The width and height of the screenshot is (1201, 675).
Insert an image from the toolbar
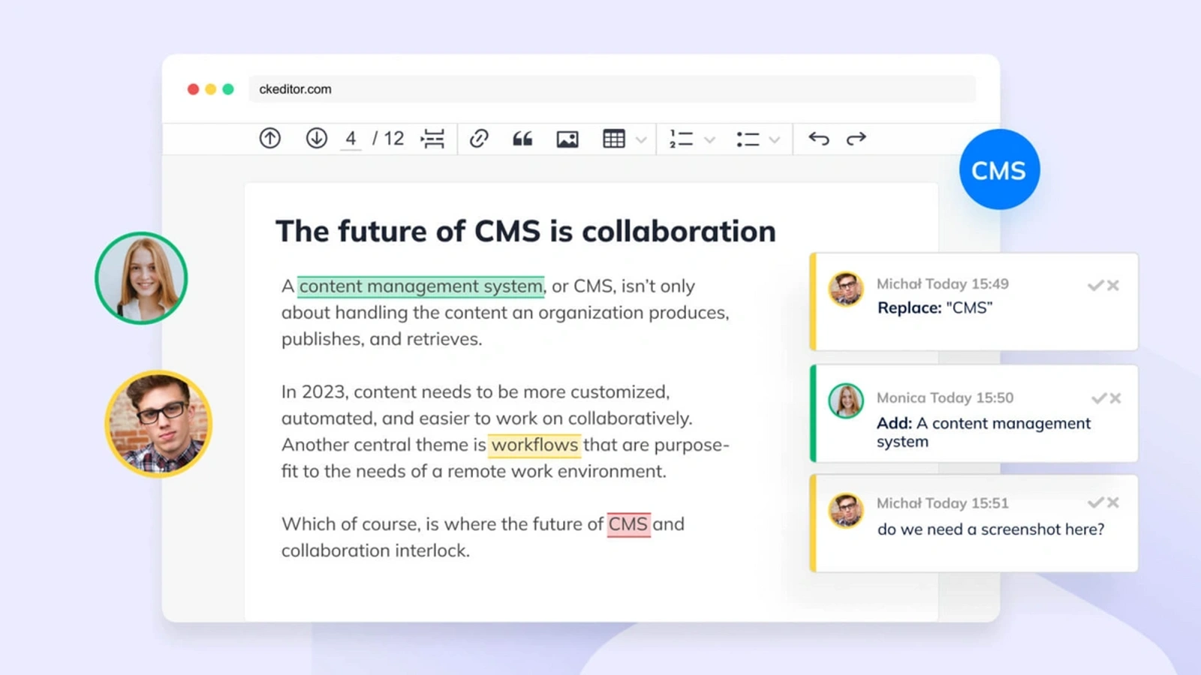point(567,139)
